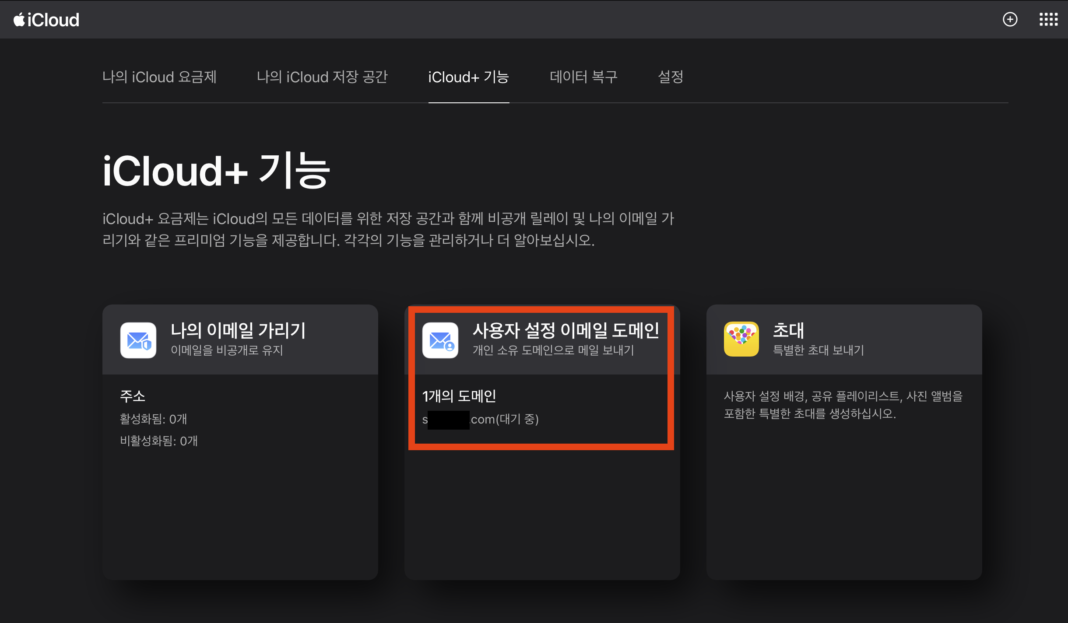
Task: Open the app launcher grid icon
Action: click(x=1048, y=19)
